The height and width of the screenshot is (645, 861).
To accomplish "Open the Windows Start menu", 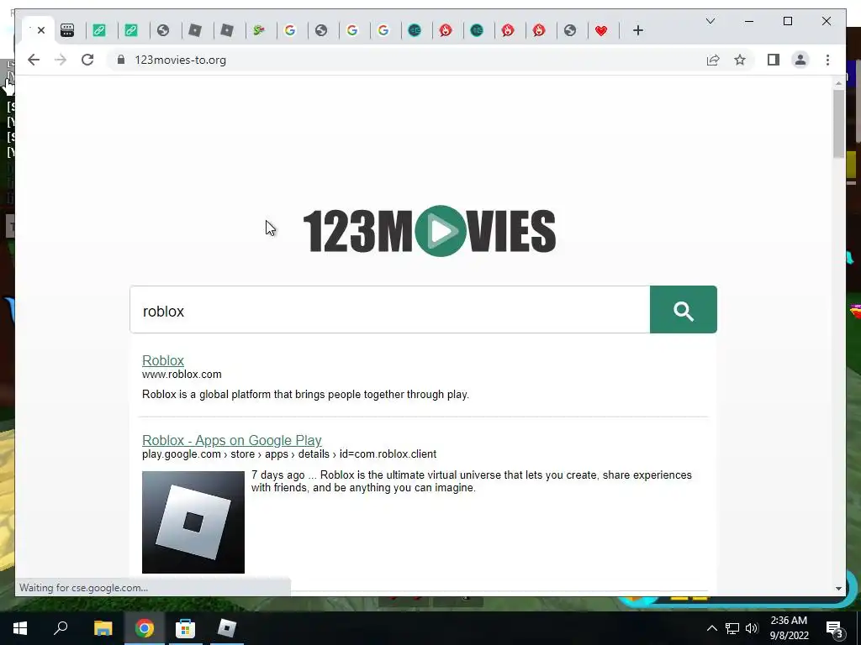I will pyautogui.click(x=20, y=628).
